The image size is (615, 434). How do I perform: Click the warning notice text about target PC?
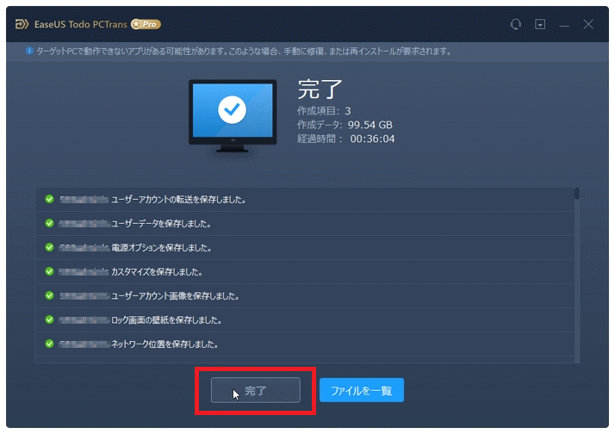click(243, 52)
